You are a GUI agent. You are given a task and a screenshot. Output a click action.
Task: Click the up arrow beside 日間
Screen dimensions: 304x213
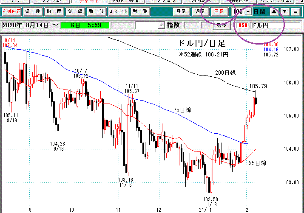[x=274, y=11]
